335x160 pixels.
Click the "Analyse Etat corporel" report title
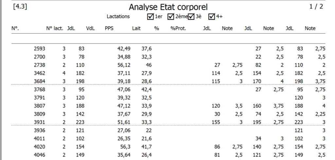168,7
